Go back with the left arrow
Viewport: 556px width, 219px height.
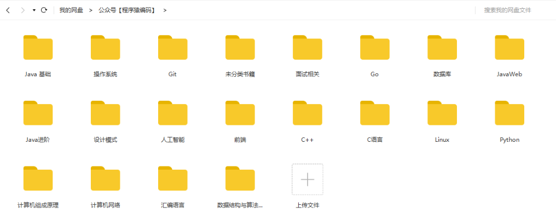(x=8, y=10)
